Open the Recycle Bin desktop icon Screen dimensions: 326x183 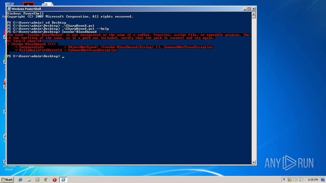[x=9, y=4]
